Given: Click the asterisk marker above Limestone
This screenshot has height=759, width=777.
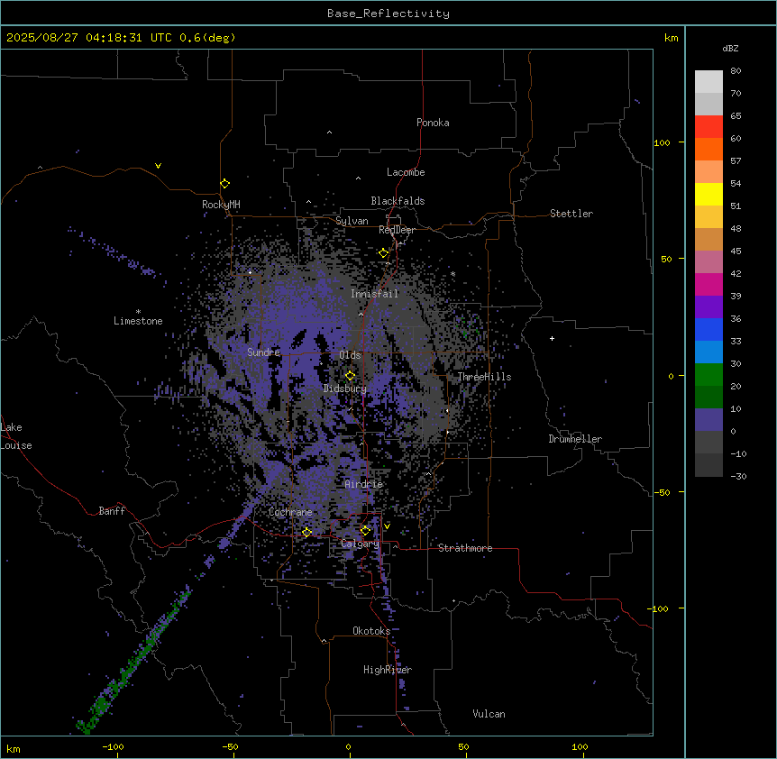Looking at the screenshot, I should pos(138,312).
